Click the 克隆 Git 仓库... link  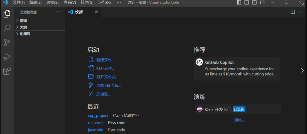click(109, 85)
